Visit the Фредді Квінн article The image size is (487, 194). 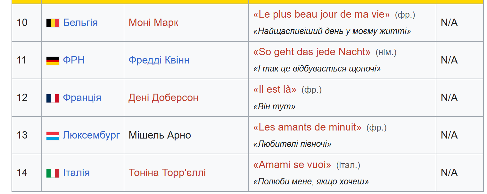coord(159,60)
